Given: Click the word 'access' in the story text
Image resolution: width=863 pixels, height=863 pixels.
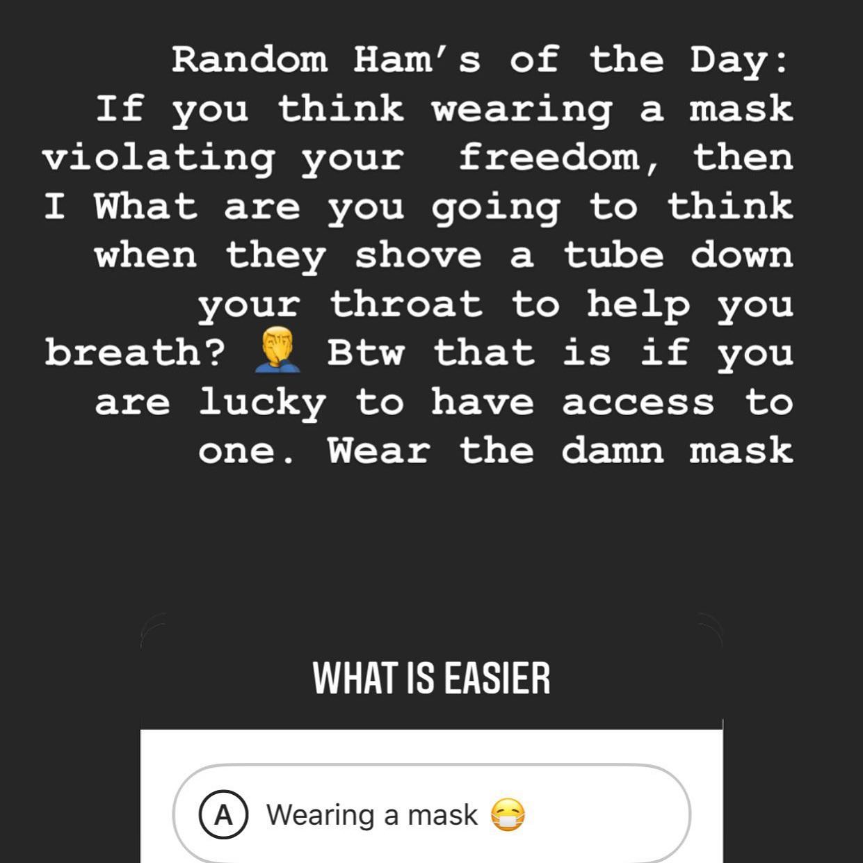Looking at the screenshot, I should click(638, 403).
